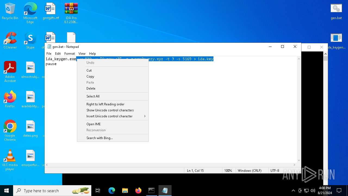
Task: Click Notepad horizontal scrollbar left arrow
Action: pos(47,165)
